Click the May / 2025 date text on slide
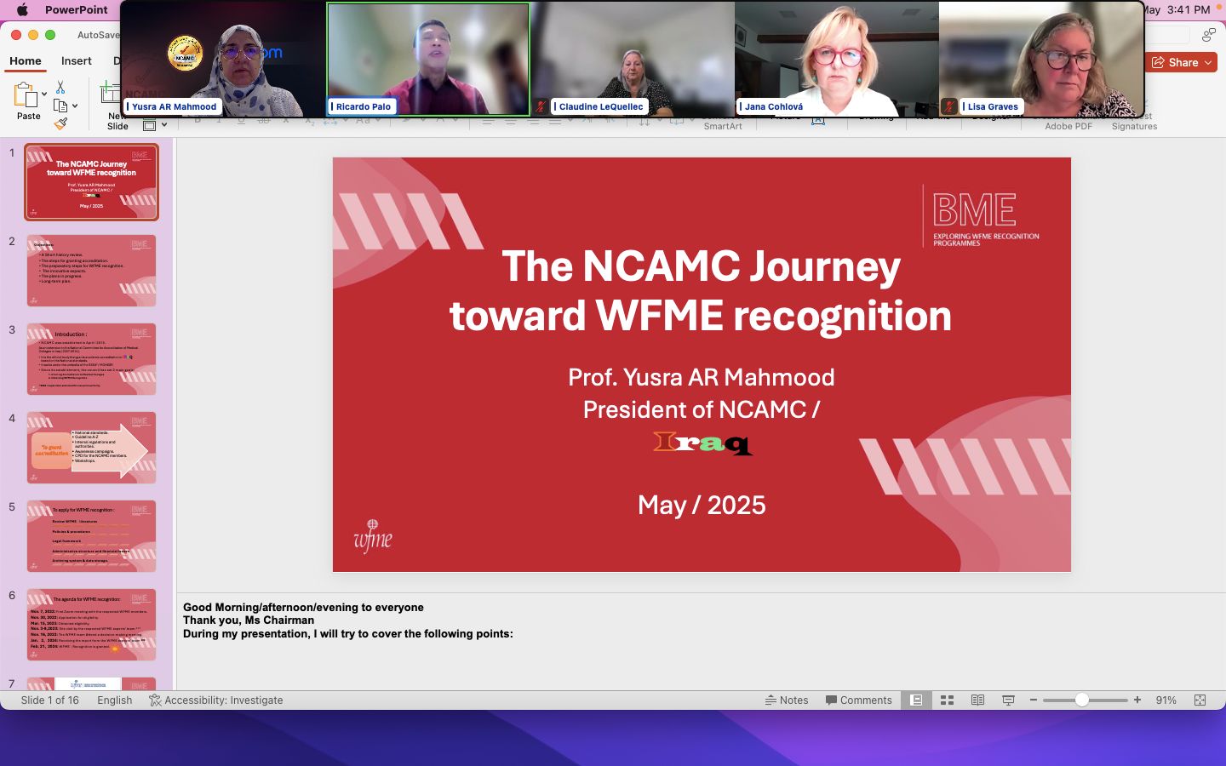 pos(702,505)
